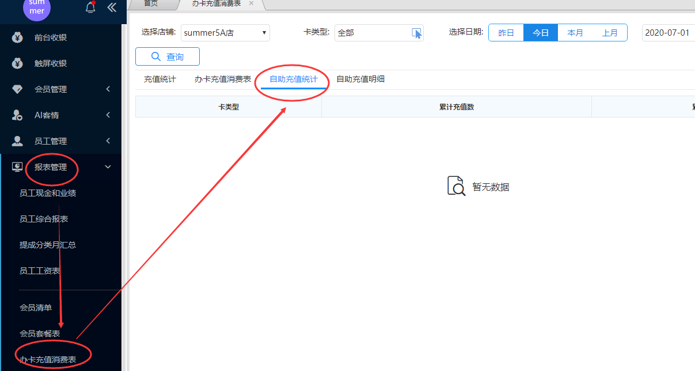Click the 累计充值数 column header
The height and width of the screenshot is (371, 695).
pyautogui.click(x=457, y=107)
